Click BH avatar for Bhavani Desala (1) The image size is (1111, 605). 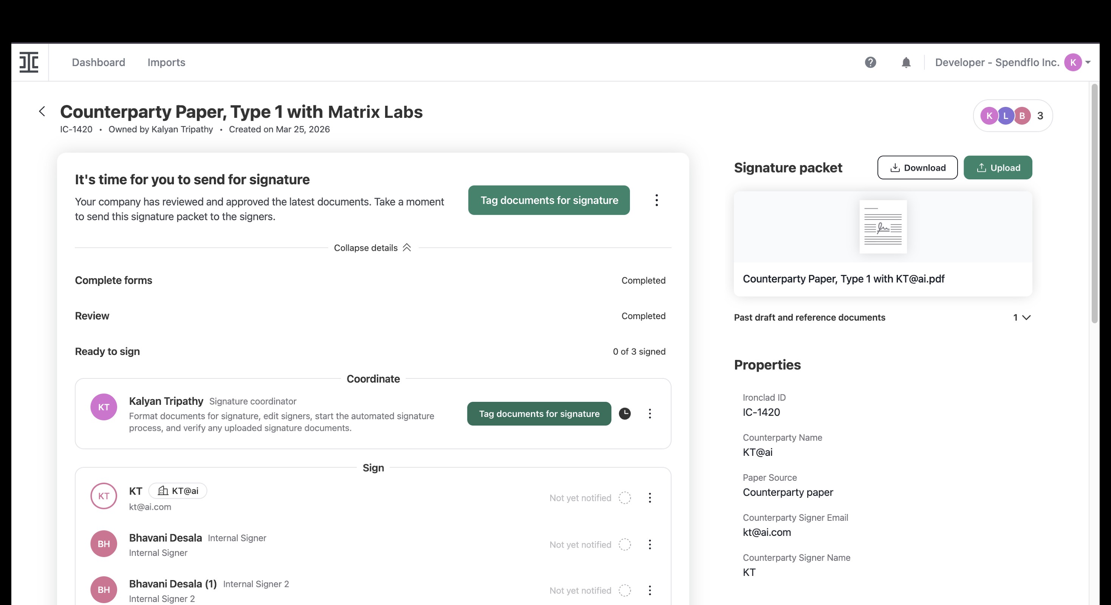click(104, 590)
